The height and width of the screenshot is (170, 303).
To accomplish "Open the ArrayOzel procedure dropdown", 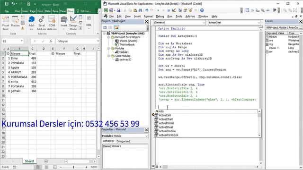I will (x=259, y=23).
